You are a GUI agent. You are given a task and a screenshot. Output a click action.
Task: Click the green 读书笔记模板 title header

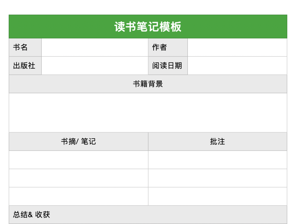click(148, 27)
